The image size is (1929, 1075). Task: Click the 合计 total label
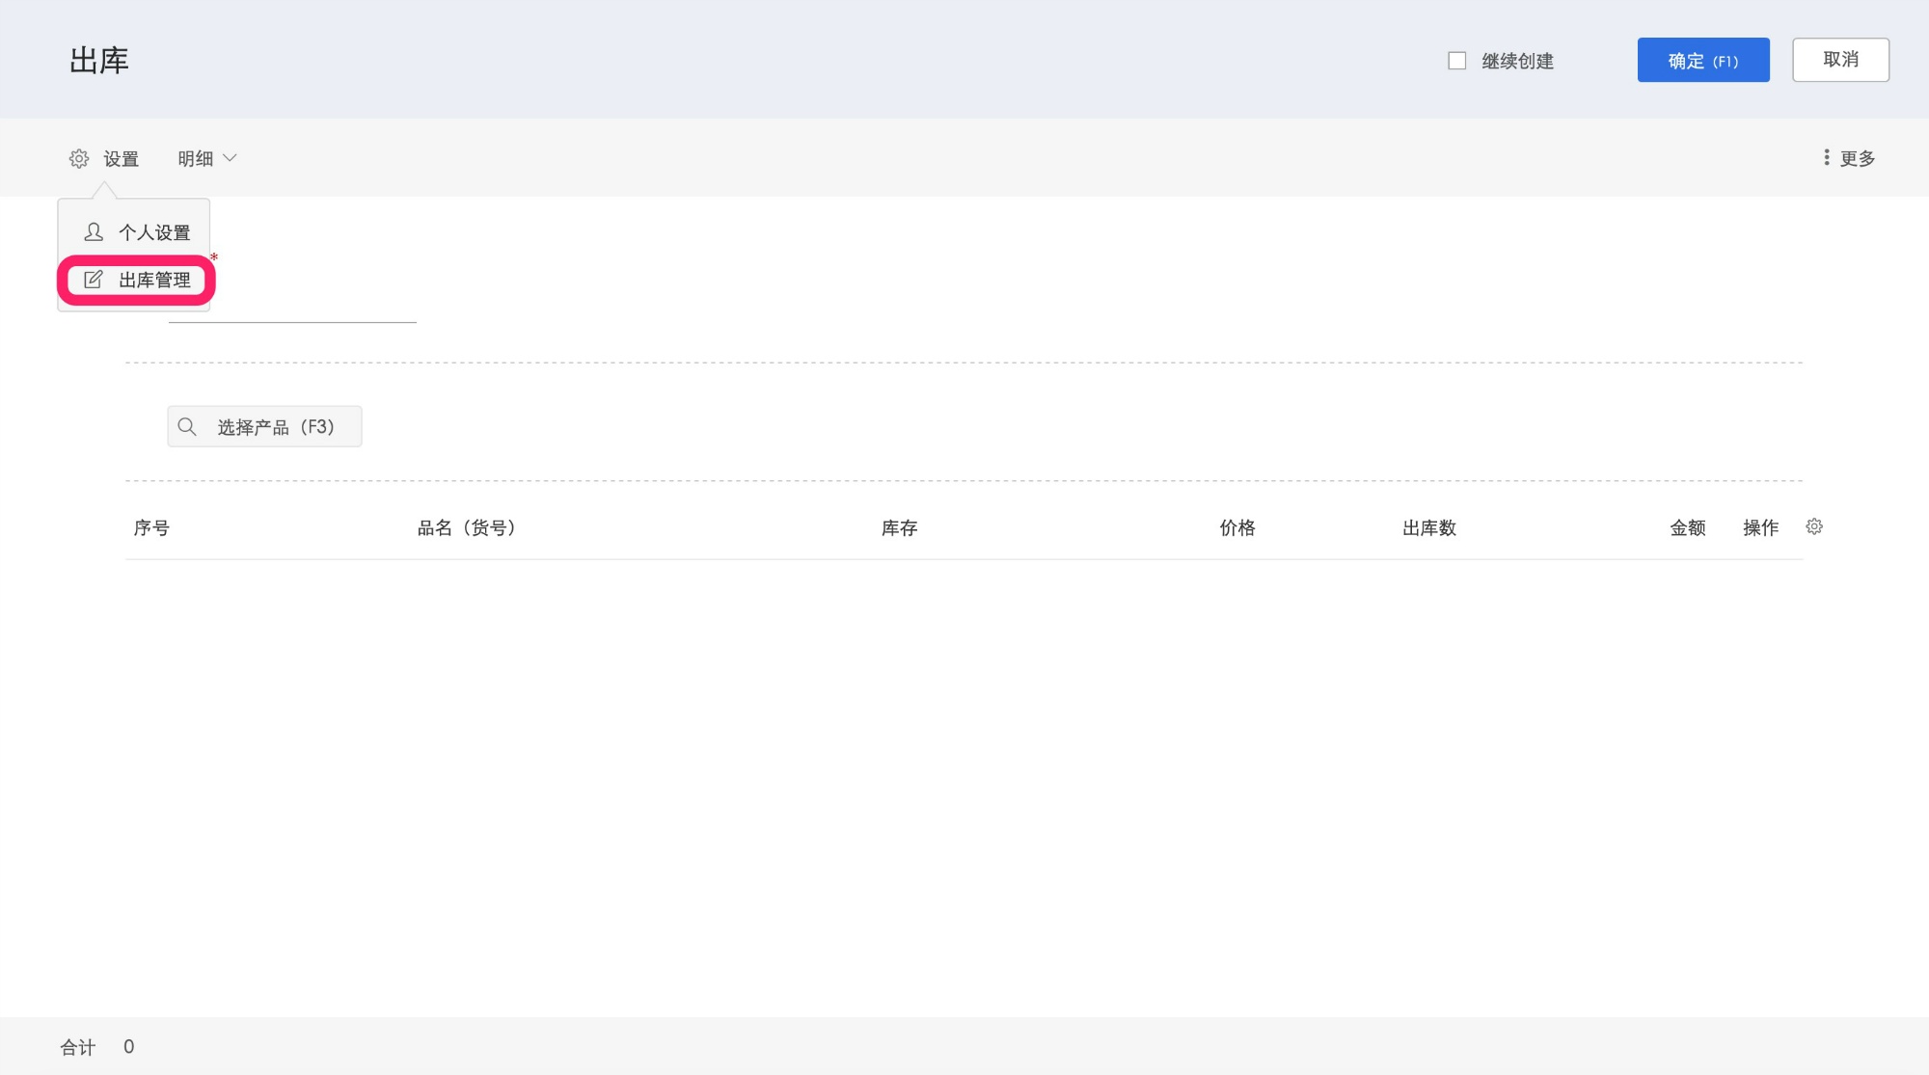(78, 1047)
